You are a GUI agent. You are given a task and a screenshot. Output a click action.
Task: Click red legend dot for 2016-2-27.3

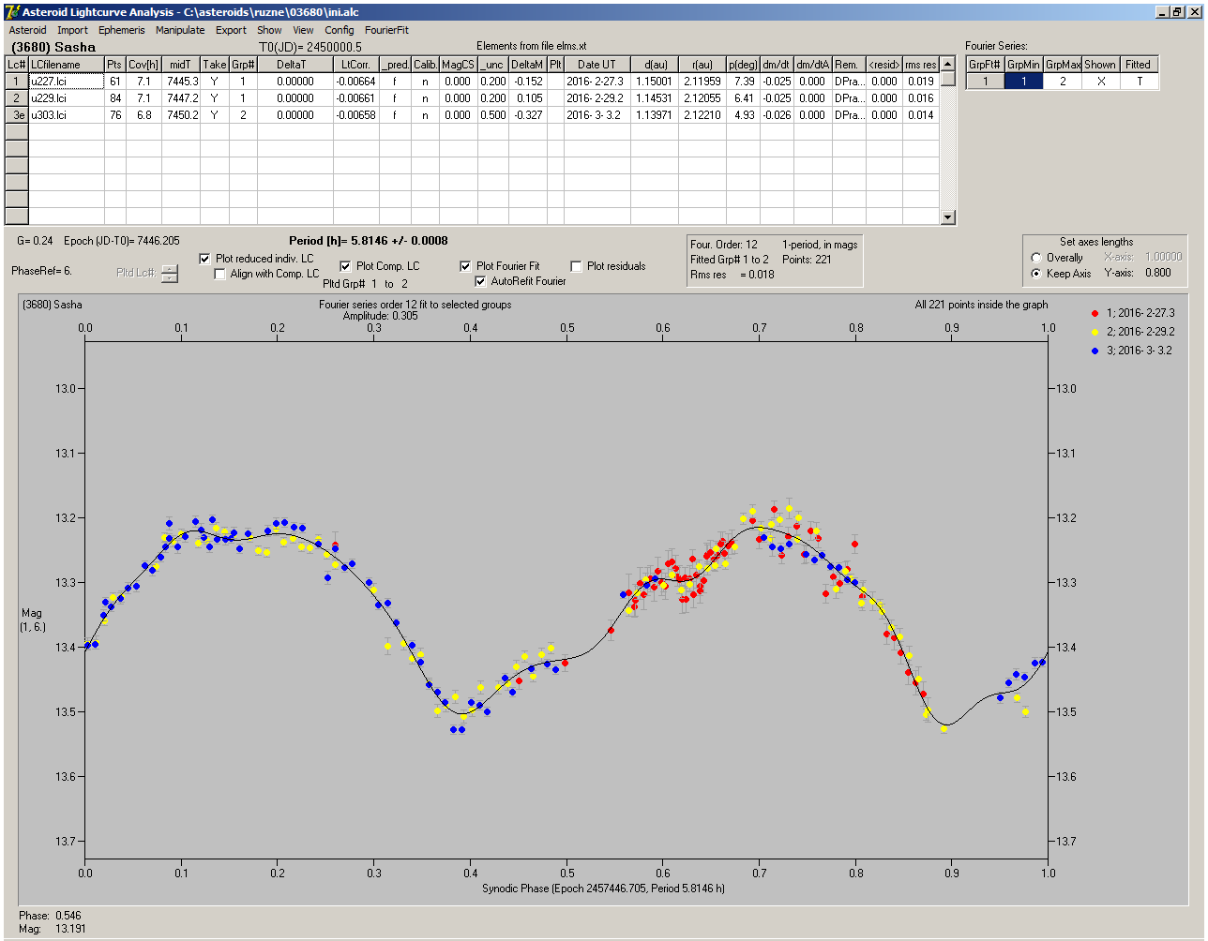coord(1096,313)
